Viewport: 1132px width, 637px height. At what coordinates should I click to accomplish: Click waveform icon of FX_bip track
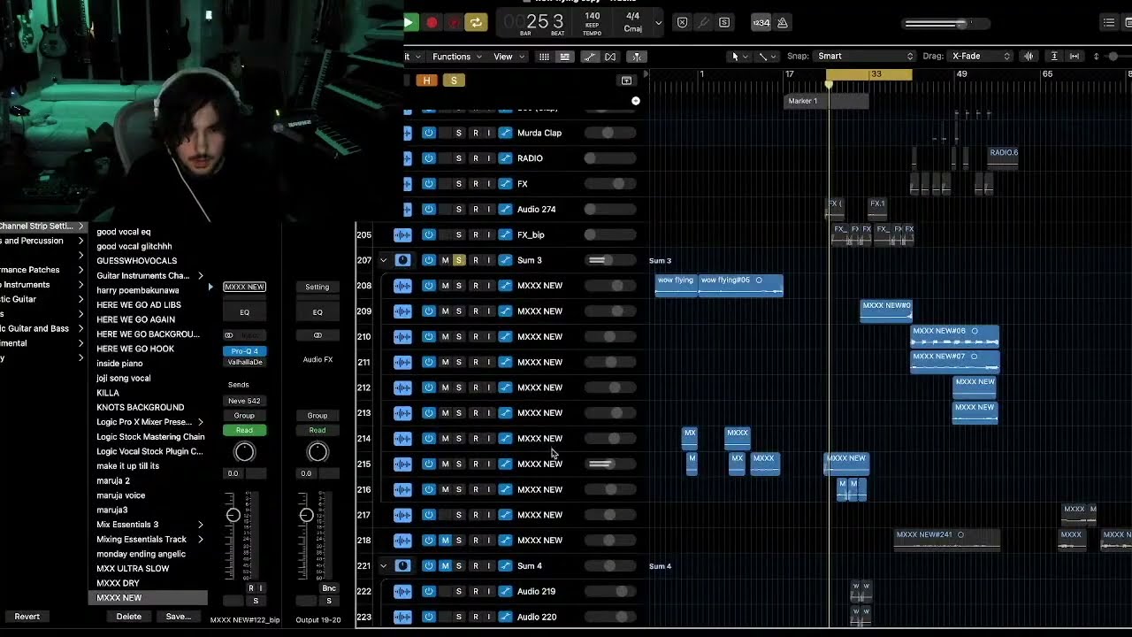[402, 235]
